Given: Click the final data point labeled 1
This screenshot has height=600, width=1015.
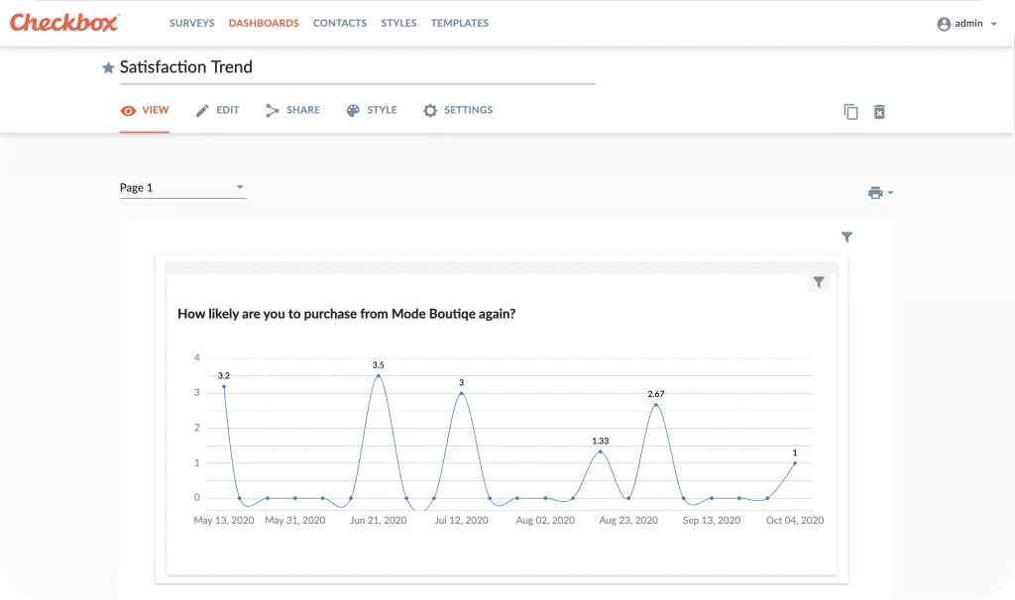Looking at the screenshot, I should pyautogui.click(x=795, y=463).
